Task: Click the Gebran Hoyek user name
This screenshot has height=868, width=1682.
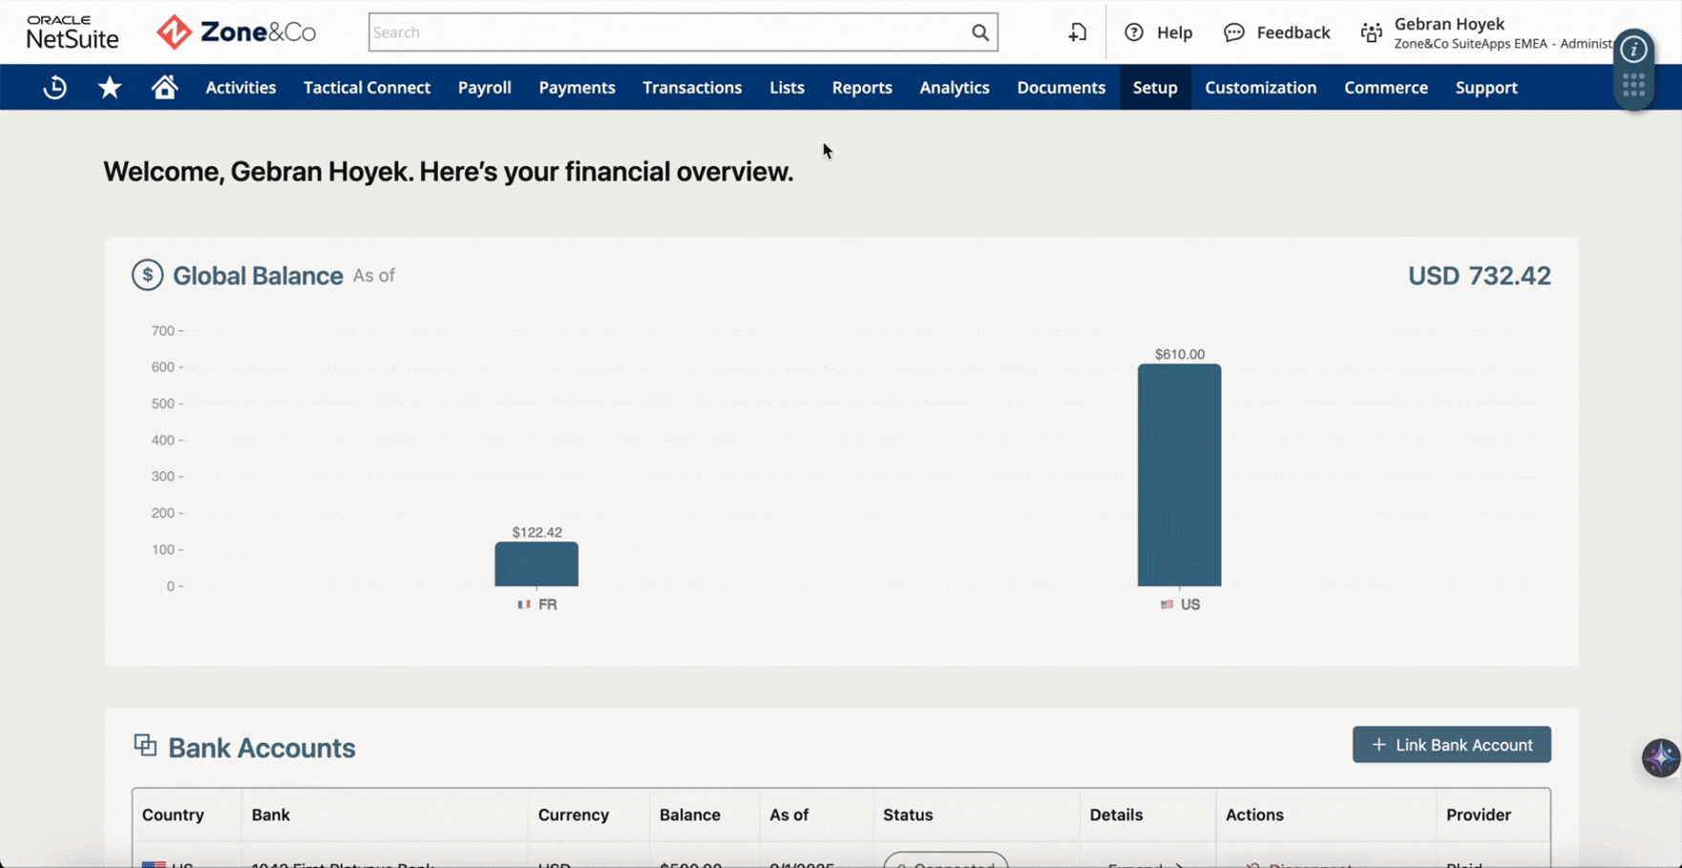Action: tap(1449, 24)
